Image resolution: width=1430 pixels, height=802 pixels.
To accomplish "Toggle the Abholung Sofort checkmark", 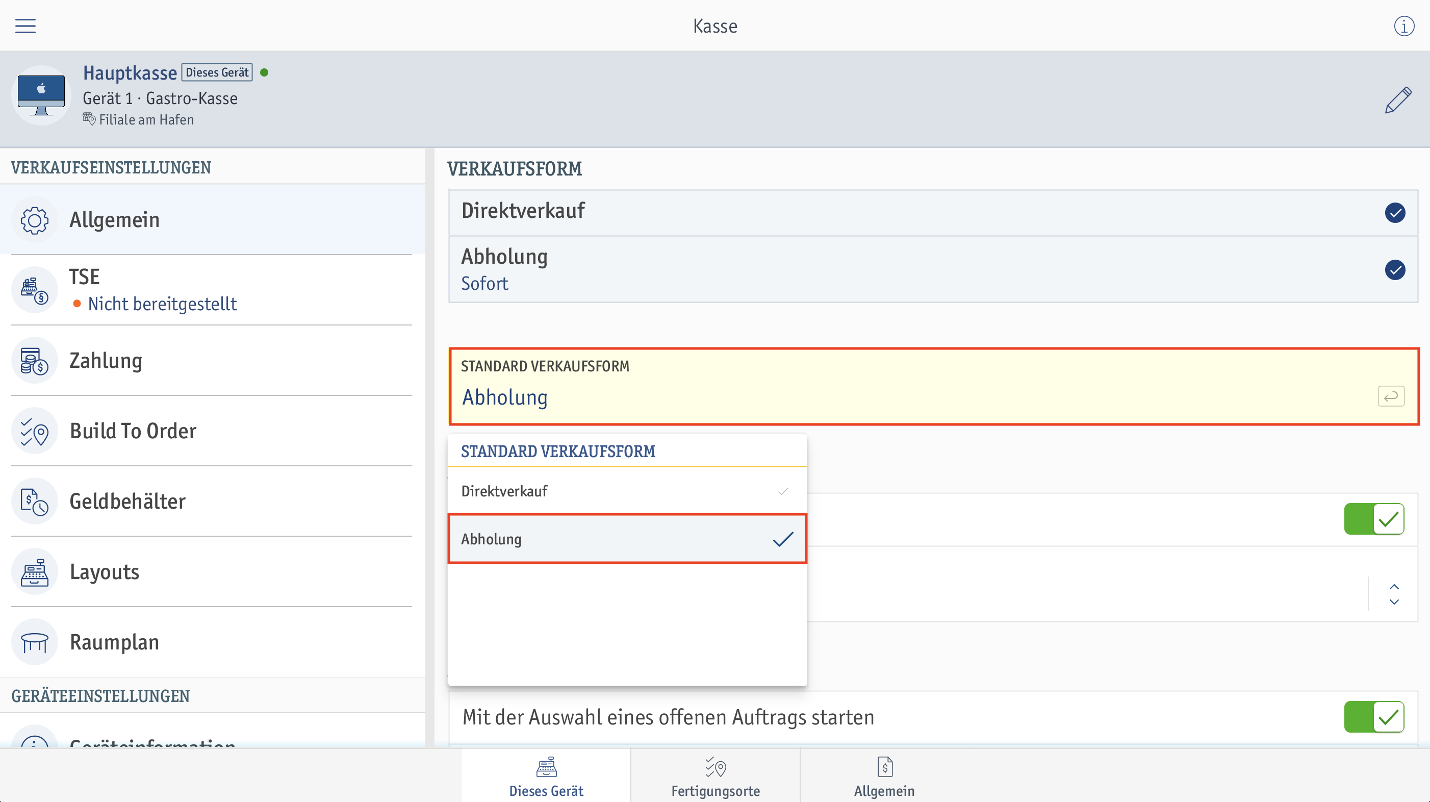I will [x=1394, y=270].
